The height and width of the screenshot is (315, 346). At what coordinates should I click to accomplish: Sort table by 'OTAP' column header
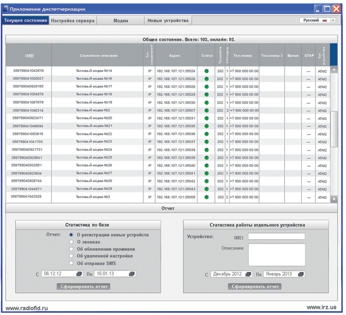[x=309, y=55]
